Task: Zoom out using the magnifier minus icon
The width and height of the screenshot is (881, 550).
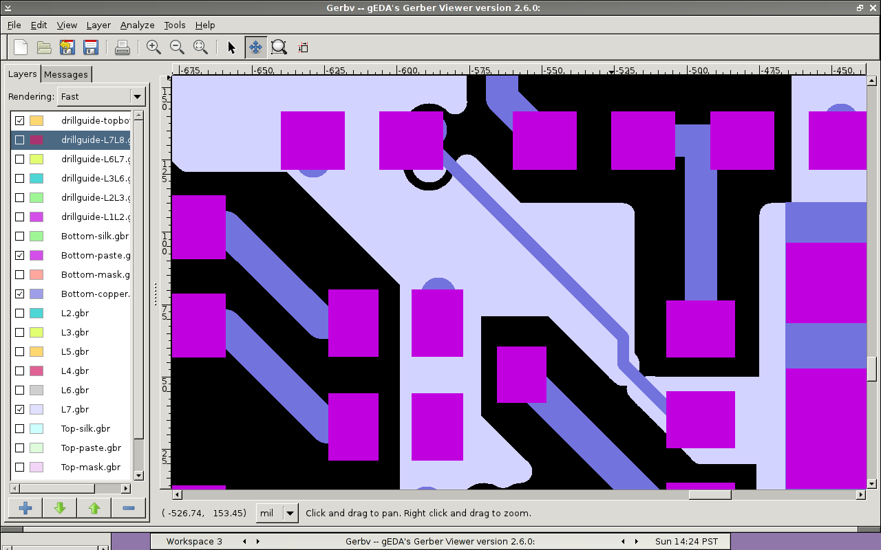Action: 177,47
